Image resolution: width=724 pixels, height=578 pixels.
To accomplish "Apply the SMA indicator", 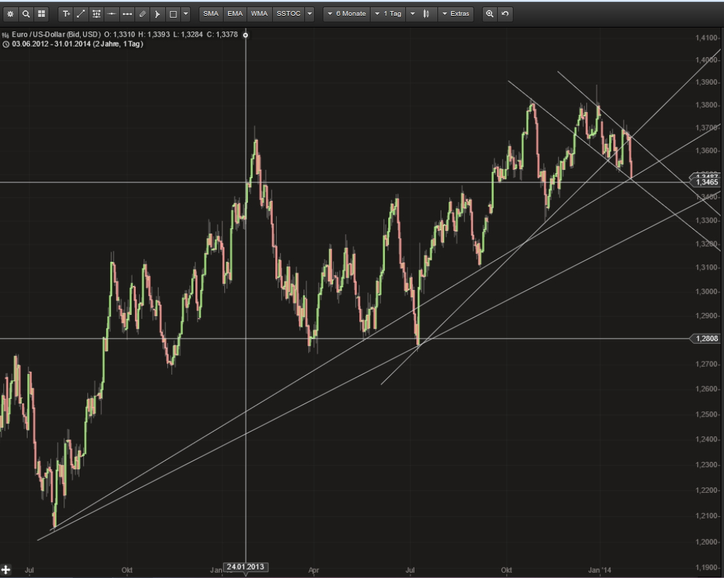I will (210, 13).
